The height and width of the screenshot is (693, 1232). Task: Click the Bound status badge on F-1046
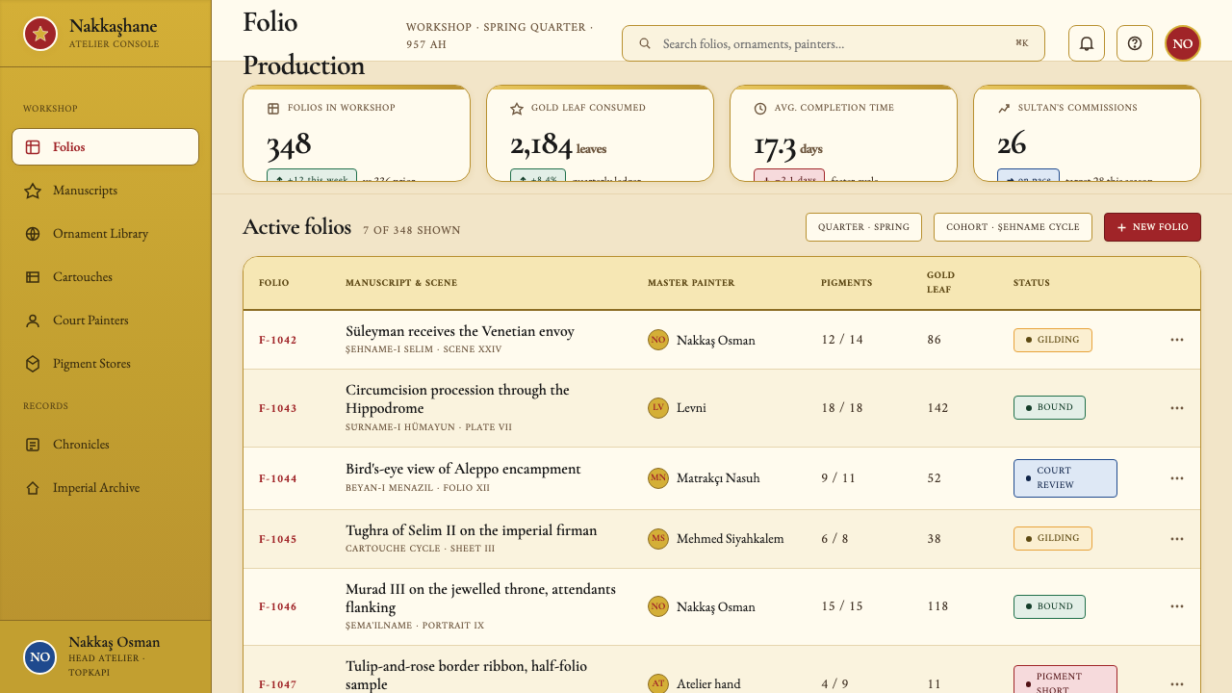click(1049, 606)
